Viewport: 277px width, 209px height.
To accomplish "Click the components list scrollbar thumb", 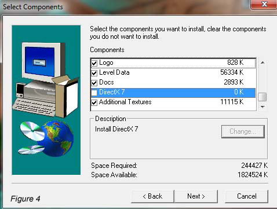I will click(263, 97).
